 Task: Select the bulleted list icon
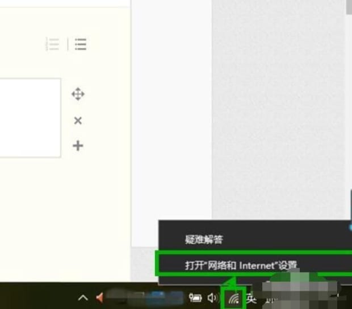pyautogui.click(x=81, y=44)
